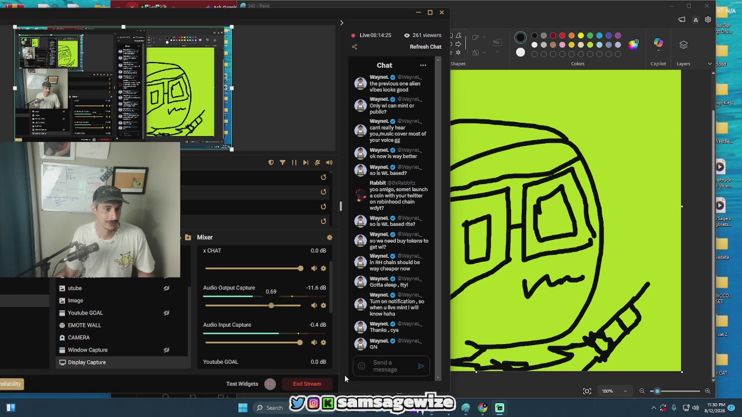Viewport: 742px width, 417px height.
Task: Pick the yellow color swatch in Paint
Action: (581, 36)
